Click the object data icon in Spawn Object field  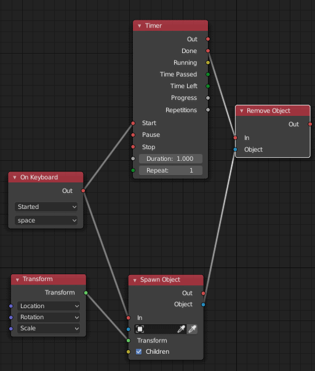140,329
